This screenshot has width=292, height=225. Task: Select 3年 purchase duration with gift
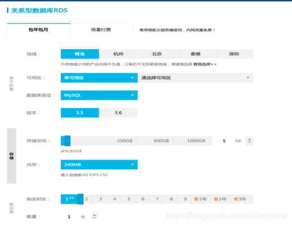242,199
